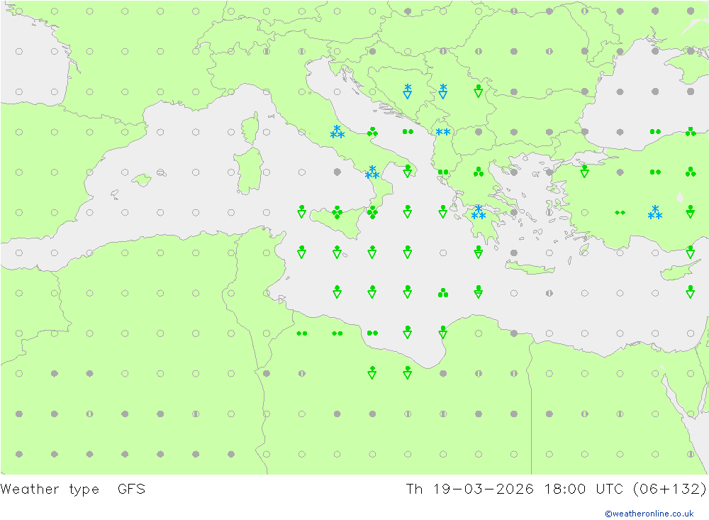Select the half-filled circle south of Crete

(x=549, y=293)
